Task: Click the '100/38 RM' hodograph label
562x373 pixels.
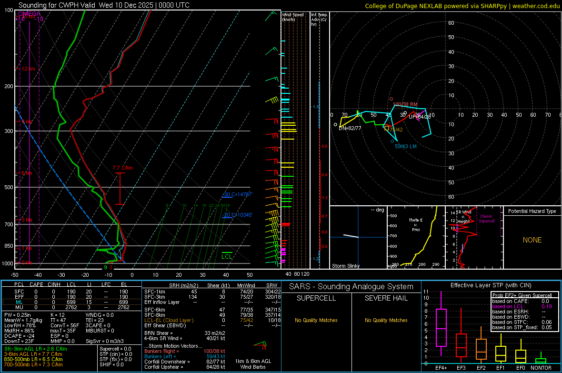Action: tap(405, 104)
